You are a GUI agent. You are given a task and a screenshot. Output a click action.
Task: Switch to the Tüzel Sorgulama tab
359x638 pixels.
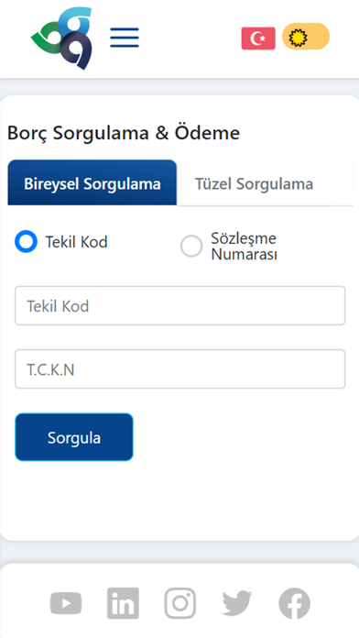point(254,183)
